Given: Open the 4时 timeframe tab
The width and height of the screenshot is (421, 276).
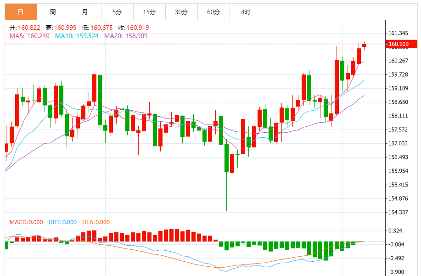Looking at the screenshot, I should click(x=246, y=12).
